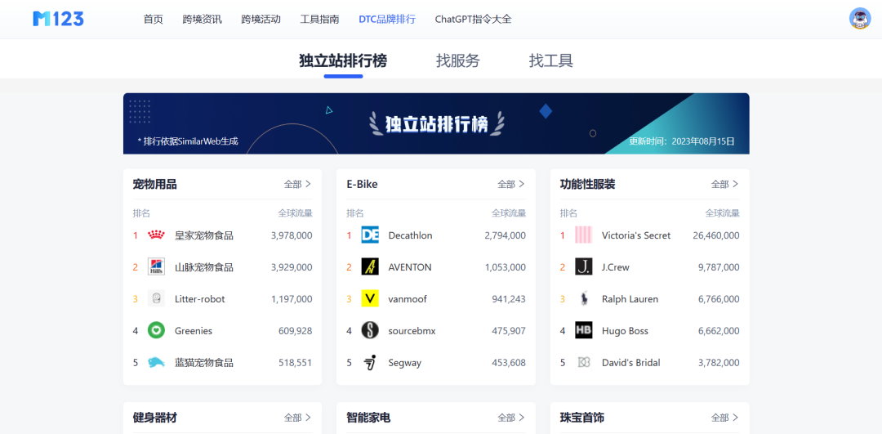Screen dimensions: 882x434
Task: Open sourcebmx brand link
Action: point(412,331)
